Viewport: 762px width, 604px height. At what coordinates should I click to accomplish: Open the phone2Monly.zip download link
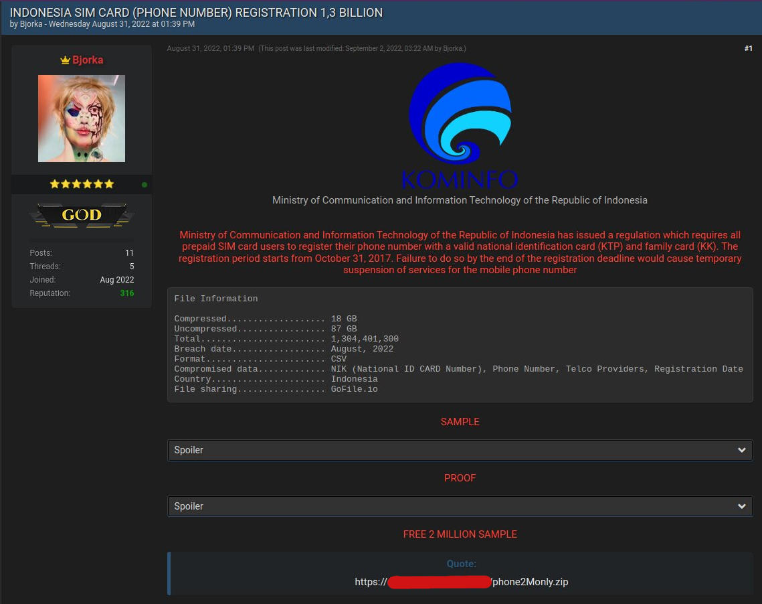pos(461,582)
